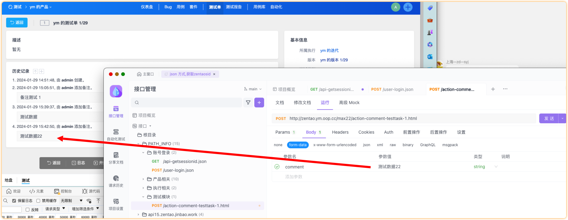Open 项目设置 in Apifox sidebar
This screenshot has height=220, width=568.
tap(116, 204)
